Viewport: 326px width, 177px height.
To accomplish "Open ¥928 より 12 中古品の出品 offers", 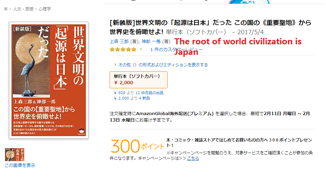I will tap(139, 93).
